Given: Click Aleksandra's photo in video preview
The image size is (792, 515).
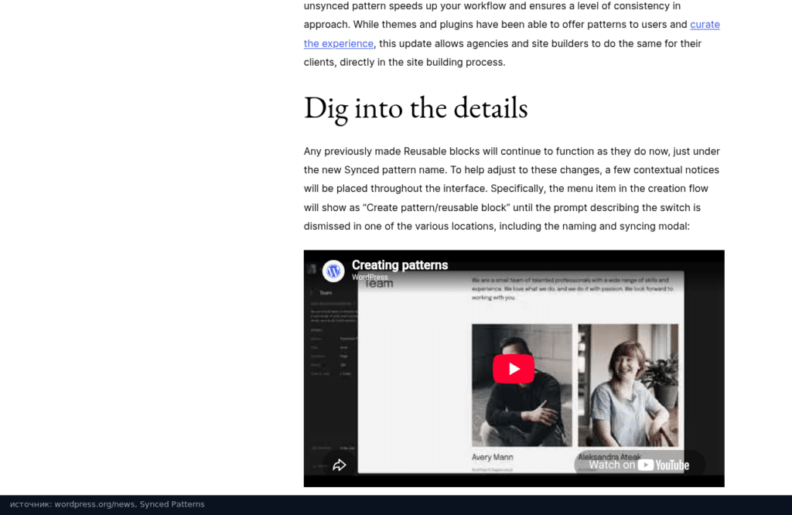Looking at the screenshot, I should click(x=628, y=385).
